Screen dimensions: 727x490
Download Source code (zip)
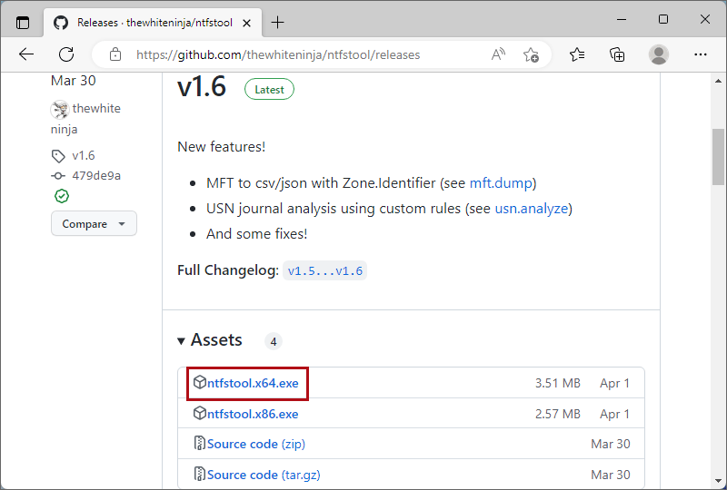click(x=256, y=444)
